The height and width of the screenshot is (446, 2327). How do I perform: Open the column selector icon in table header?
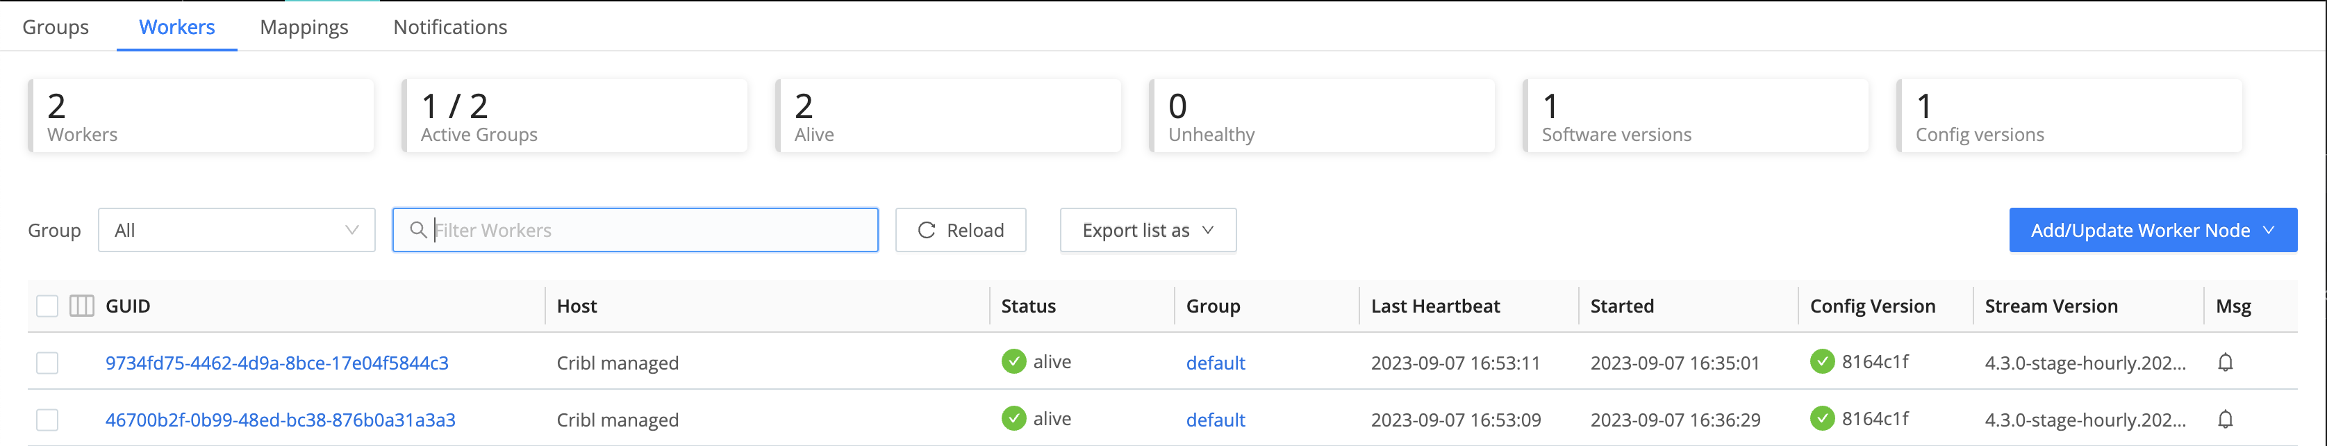tap(81, 305)
